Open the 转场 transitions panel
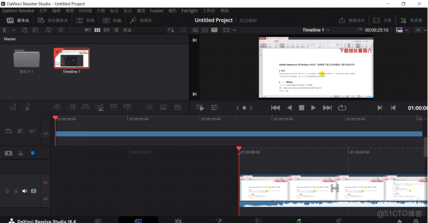 point(86,21)
